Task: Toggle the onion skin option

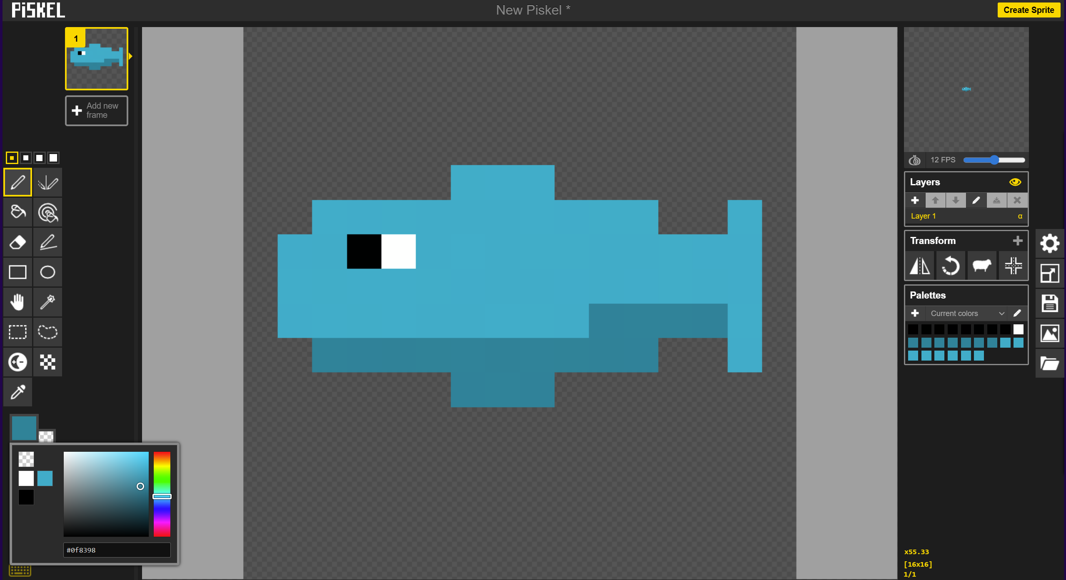Action: point(914,160)
